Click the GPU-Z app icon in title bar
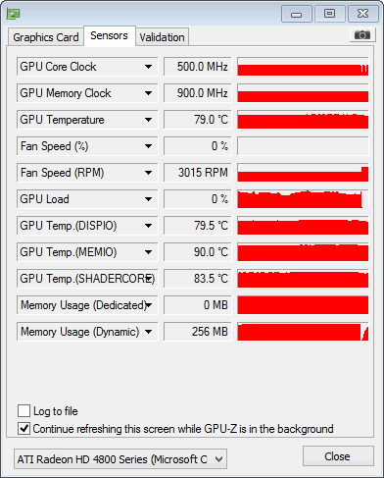 [x=14, y=14]
